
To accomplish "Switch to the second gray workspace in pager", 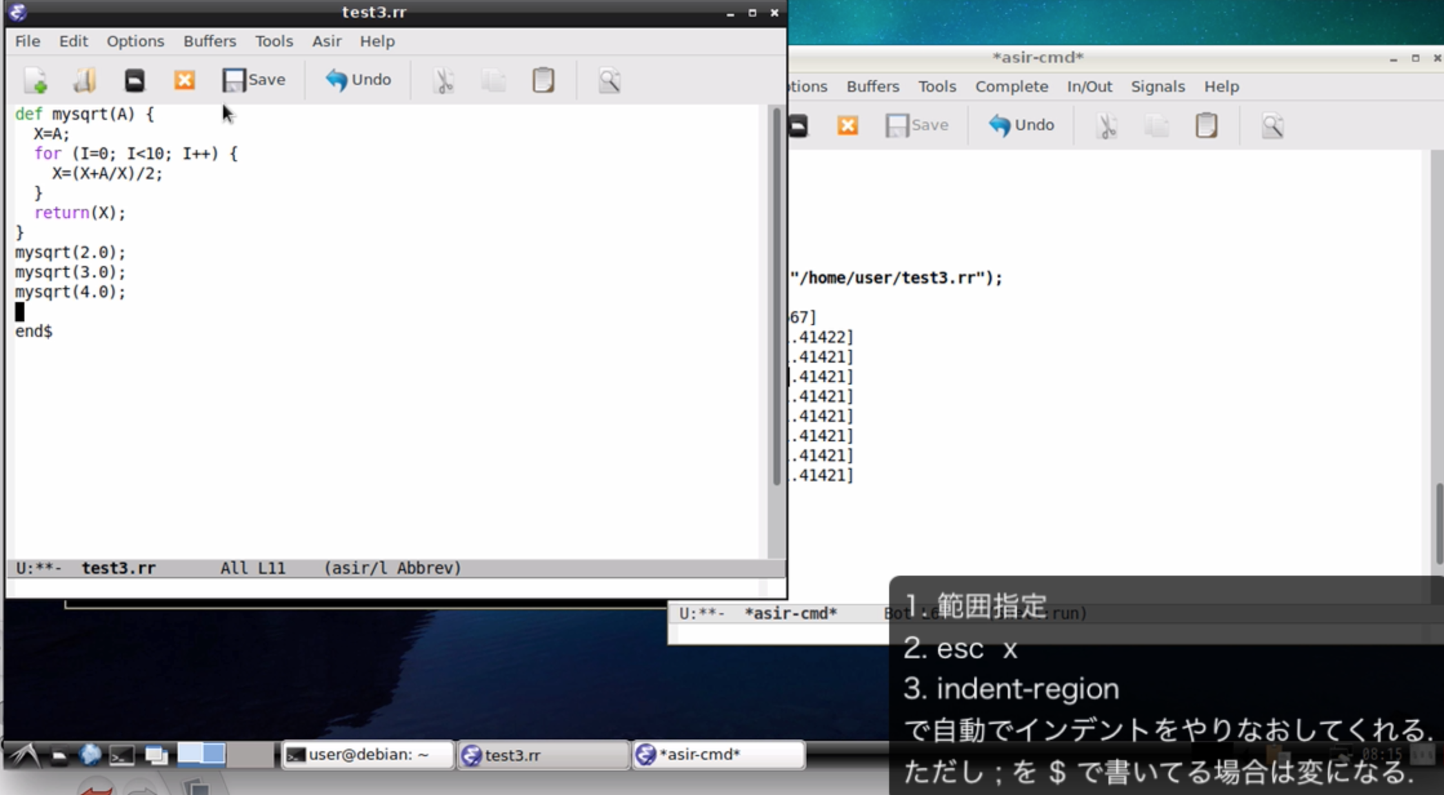I will tap(250, 754).
